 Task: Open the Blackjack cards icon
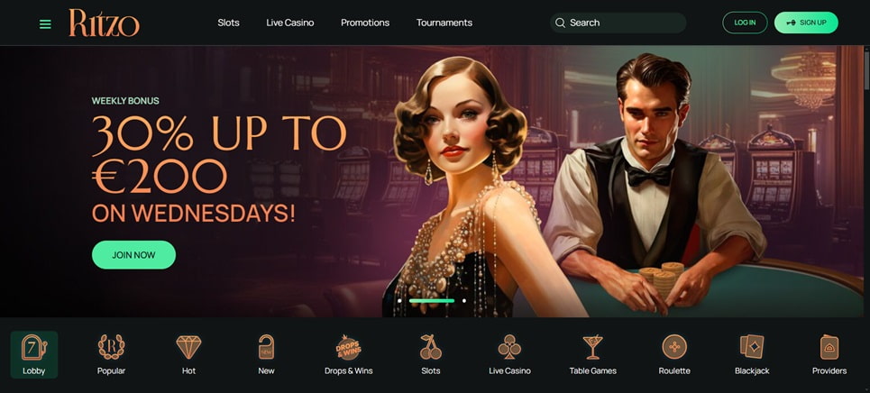click(752, 347)
